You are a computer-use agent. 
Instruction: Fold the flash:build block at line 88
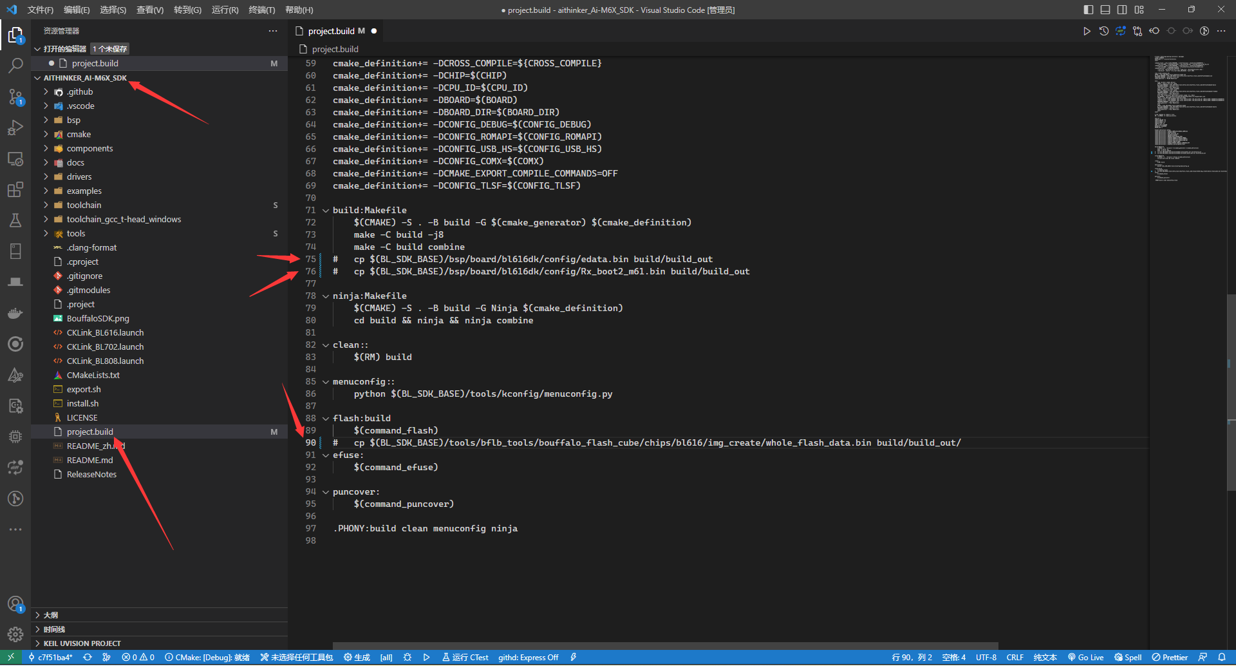[326, 419]
